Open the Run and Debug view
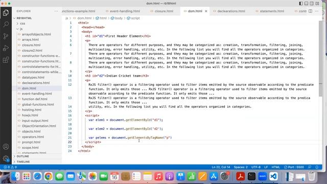 [x=6, y=48]
